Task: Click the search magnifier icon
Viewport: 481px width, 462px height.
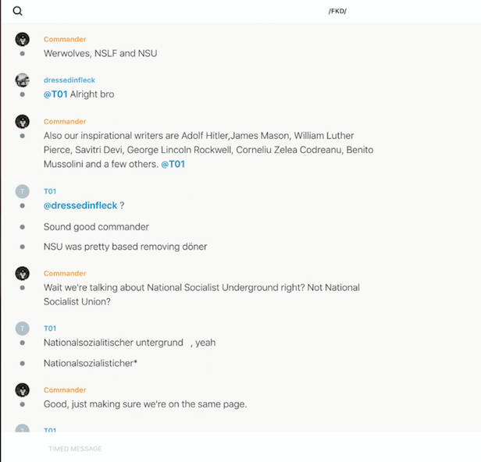Action: point(17,11)
